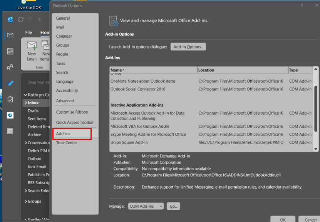This screenshot has width=320, height=222.
Task: Click the Send/Receive sync icon
Action: pos(21,20)
